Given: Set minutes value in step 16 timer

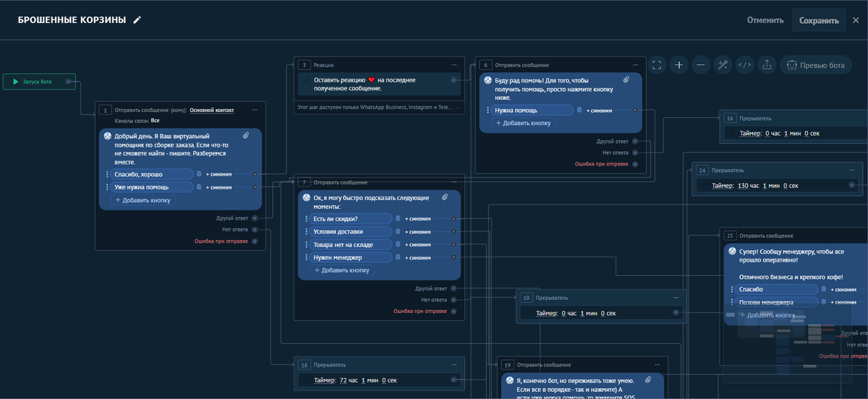Looking at the screenshot, I should (786, 133).
